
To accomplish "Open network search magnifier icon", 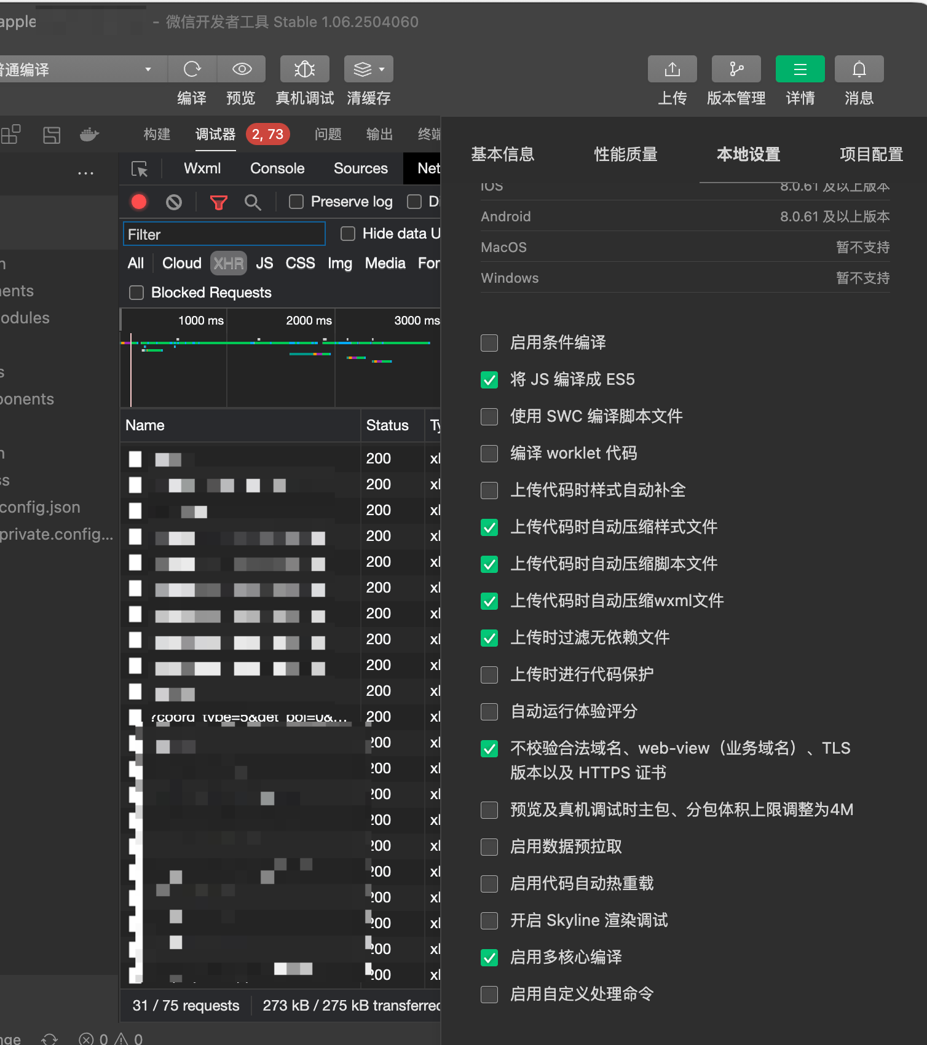I will coord(253,202).
